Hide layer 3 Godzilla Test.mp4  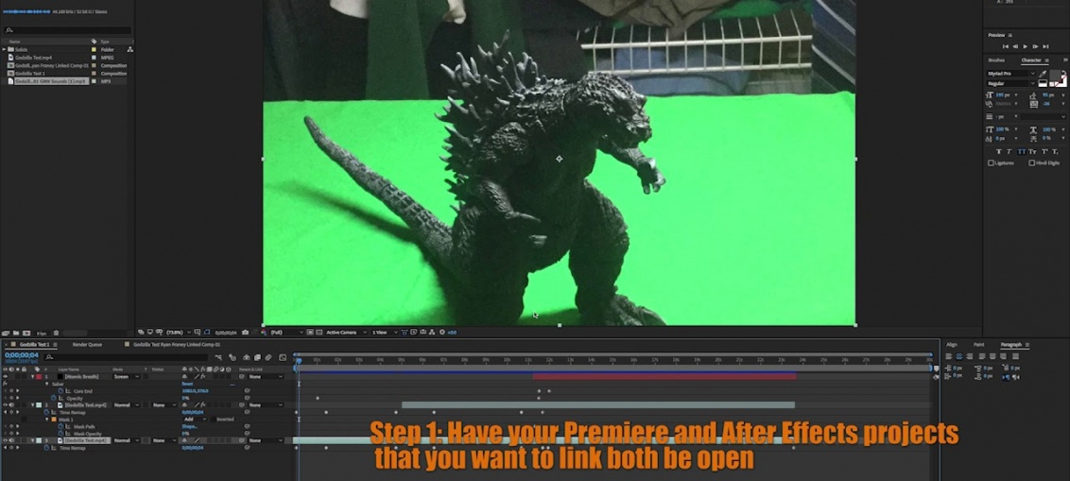click(x=6, y=440)
